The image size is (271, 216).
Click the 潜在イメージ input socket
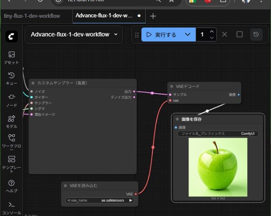pos(31,114)
